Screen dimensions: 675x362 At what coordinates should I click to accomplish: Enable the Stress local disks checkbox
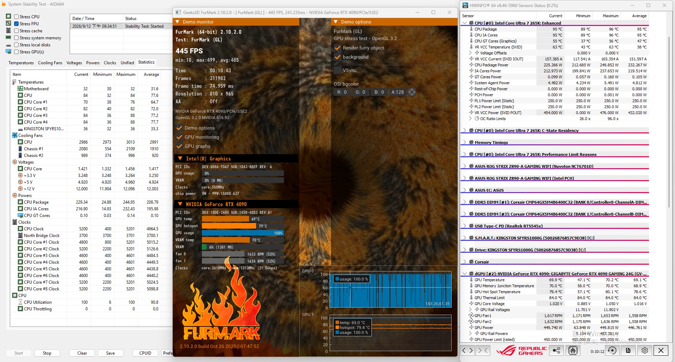coord(16,45)
